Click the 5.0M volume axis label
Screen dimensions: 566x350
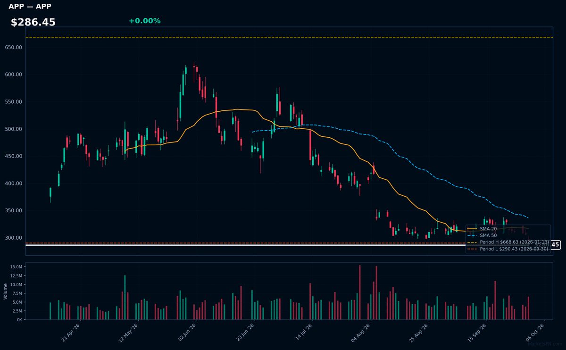click(x=17, y=302)
